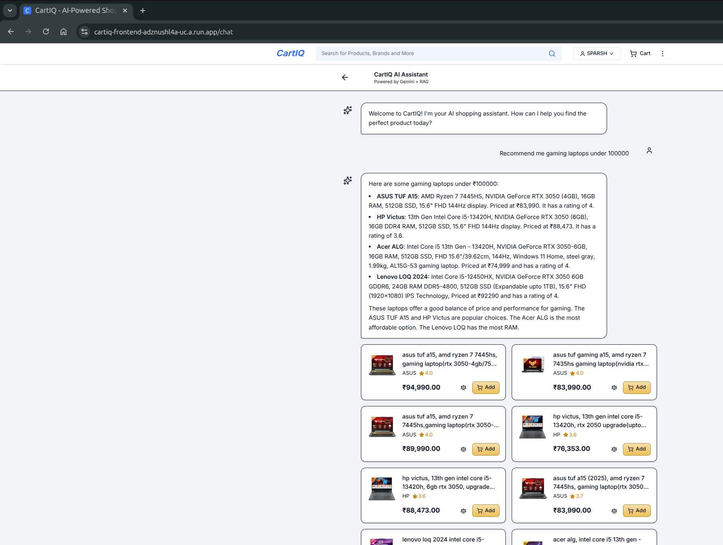Image resolution: width=723 pixels, height=545 pixels.
Task: Open a new browser tab
Action: [x=143, y=11]
